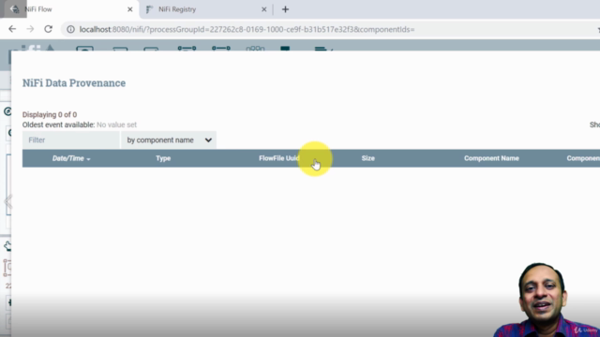Click the browser forward arrow
Image resolution: width=600 pixels, height=337 pixels.
pyautogui.click(x=30, y=29)
